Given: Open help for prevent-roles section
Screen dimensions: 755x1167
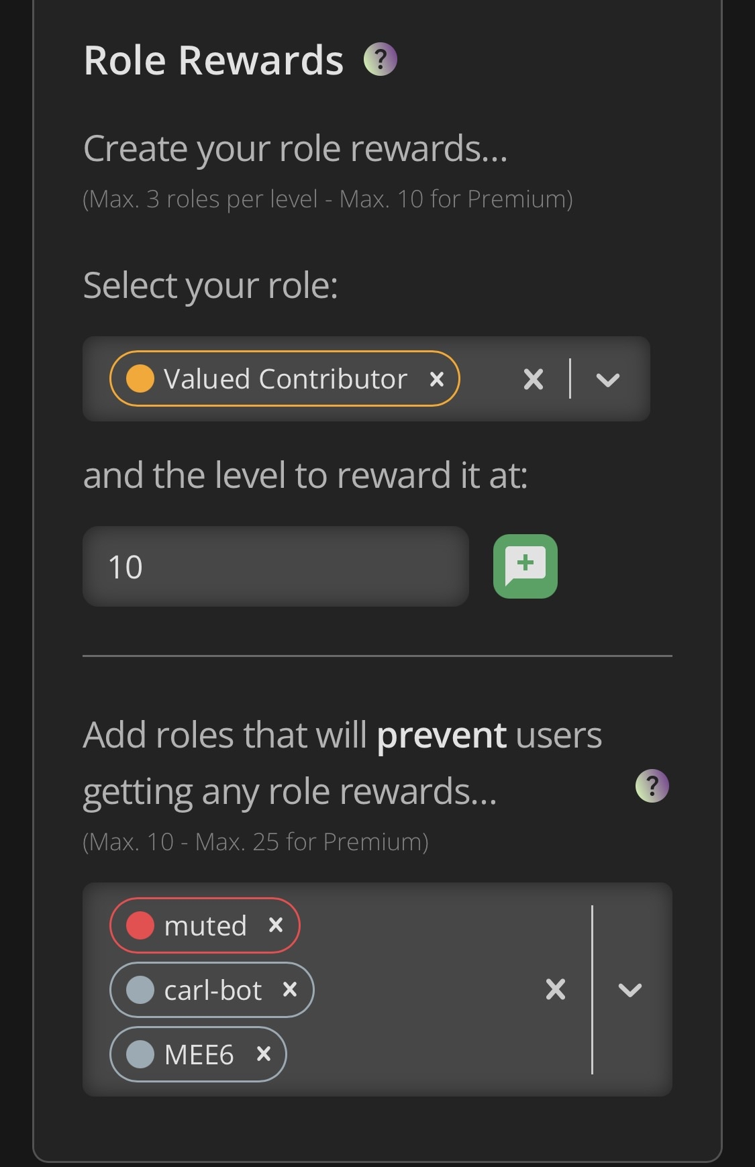Looking at the screenshot, I should click(x=652, y=786).
